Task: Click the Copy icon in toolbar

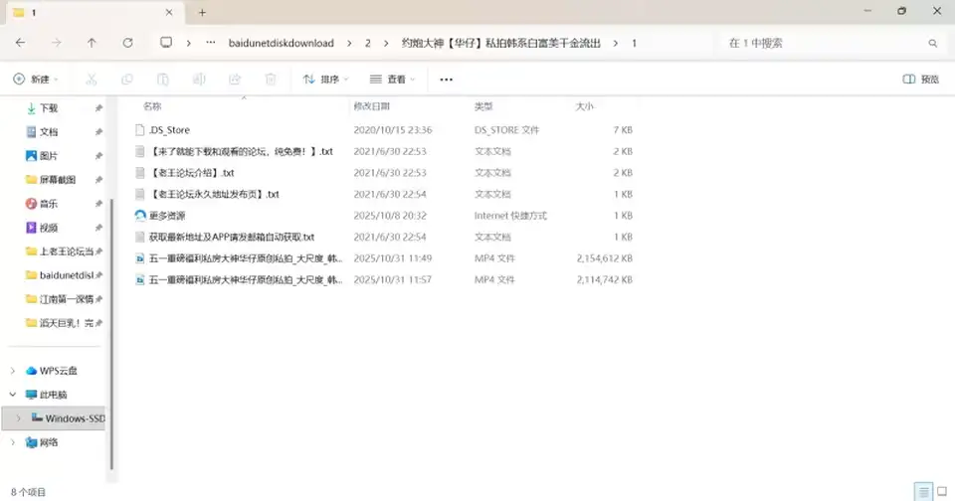Action: (126, 80)
